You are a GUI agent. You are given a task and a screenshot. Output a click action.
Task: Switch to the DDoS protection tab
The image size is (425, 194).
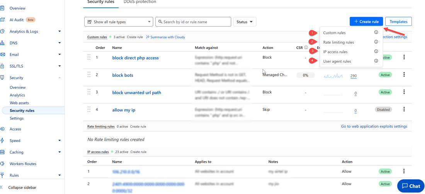(139, 2)
